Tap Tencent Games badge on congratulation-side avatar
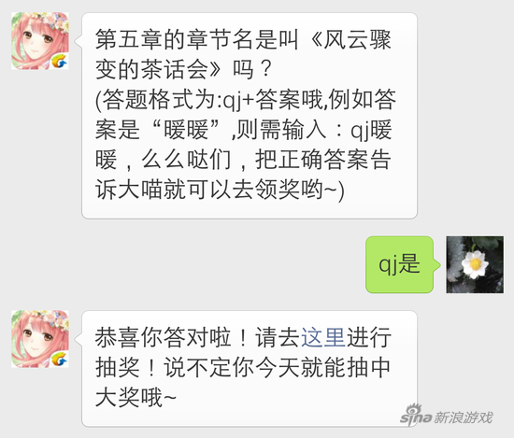This screenshot has width=514, height=438. 59,359
